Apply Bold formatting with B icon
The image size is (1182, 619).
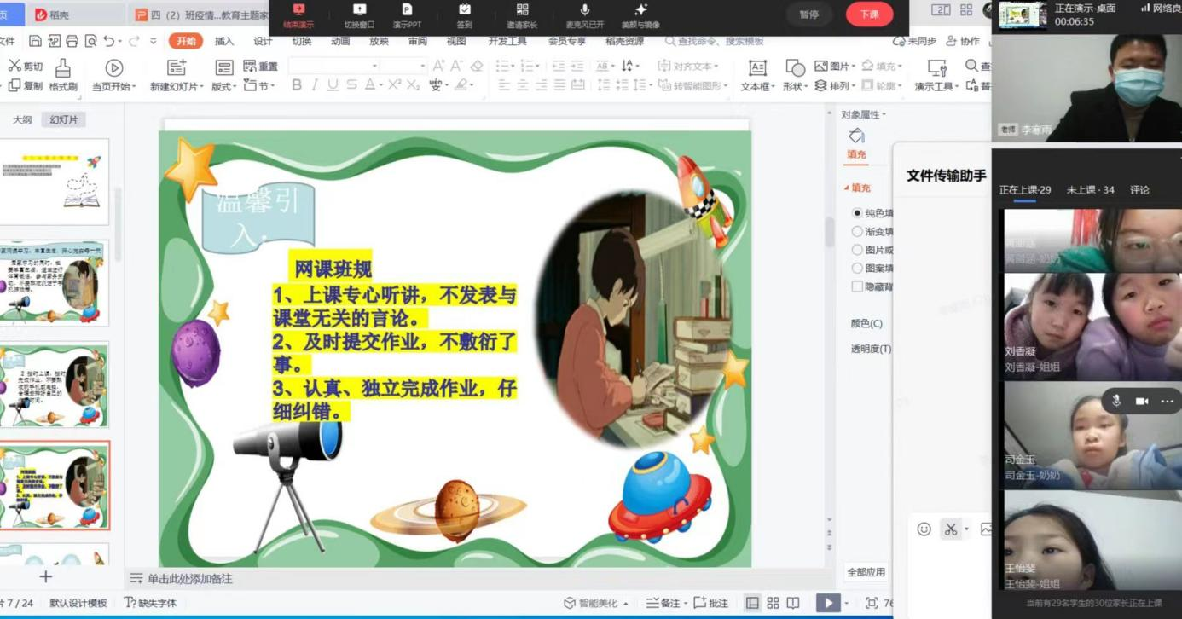click(297, 84)
